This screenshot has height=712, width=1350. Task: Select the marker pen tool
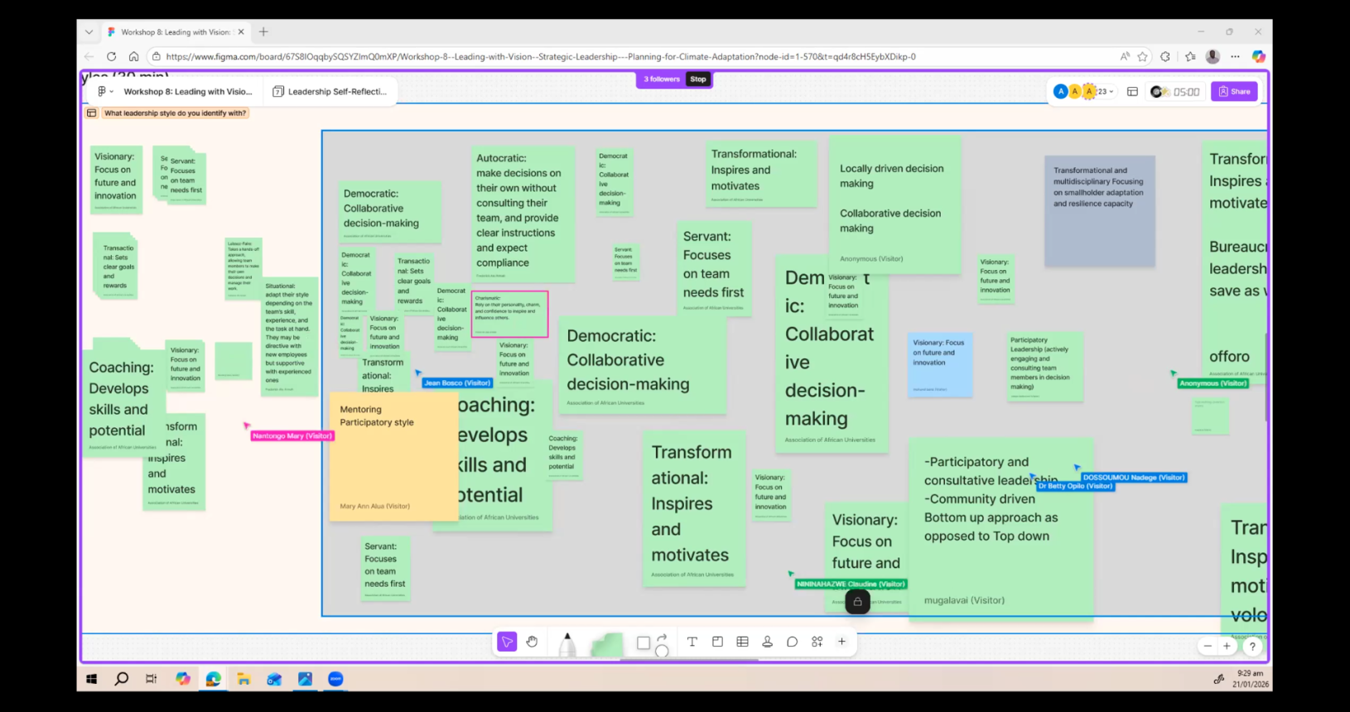click(567, 643)
